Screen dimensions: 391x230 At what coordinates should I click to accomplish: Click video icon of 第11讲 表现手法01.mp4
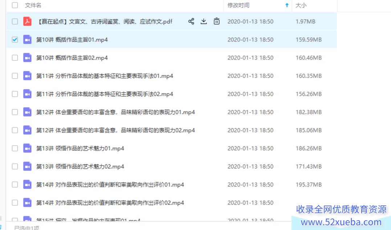(28, 76)
